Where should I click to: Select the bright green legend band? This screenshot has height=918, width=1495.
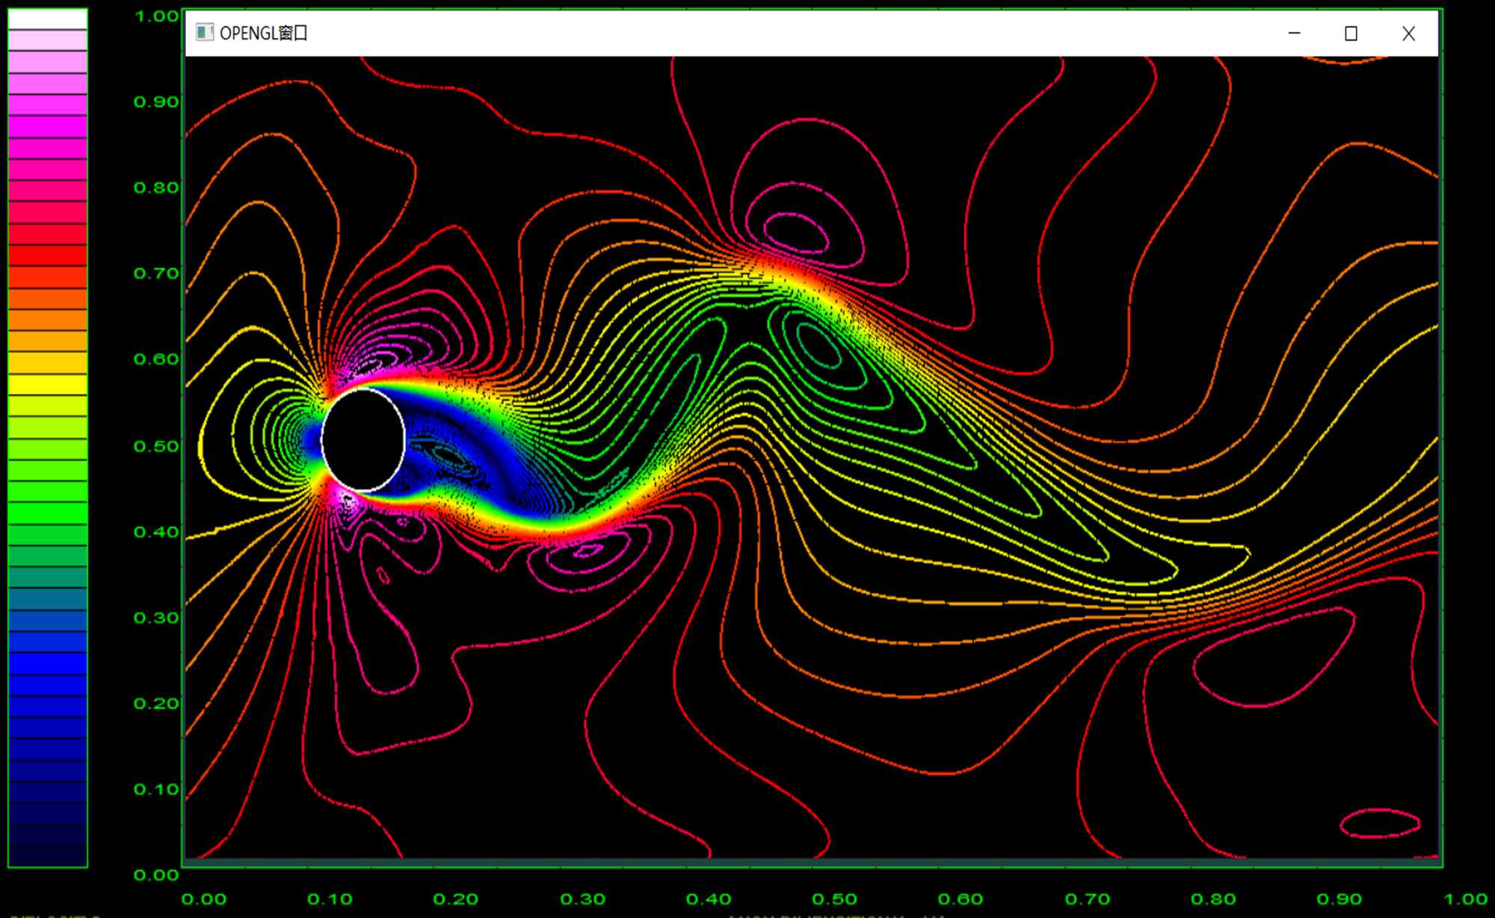click(47, 512)
